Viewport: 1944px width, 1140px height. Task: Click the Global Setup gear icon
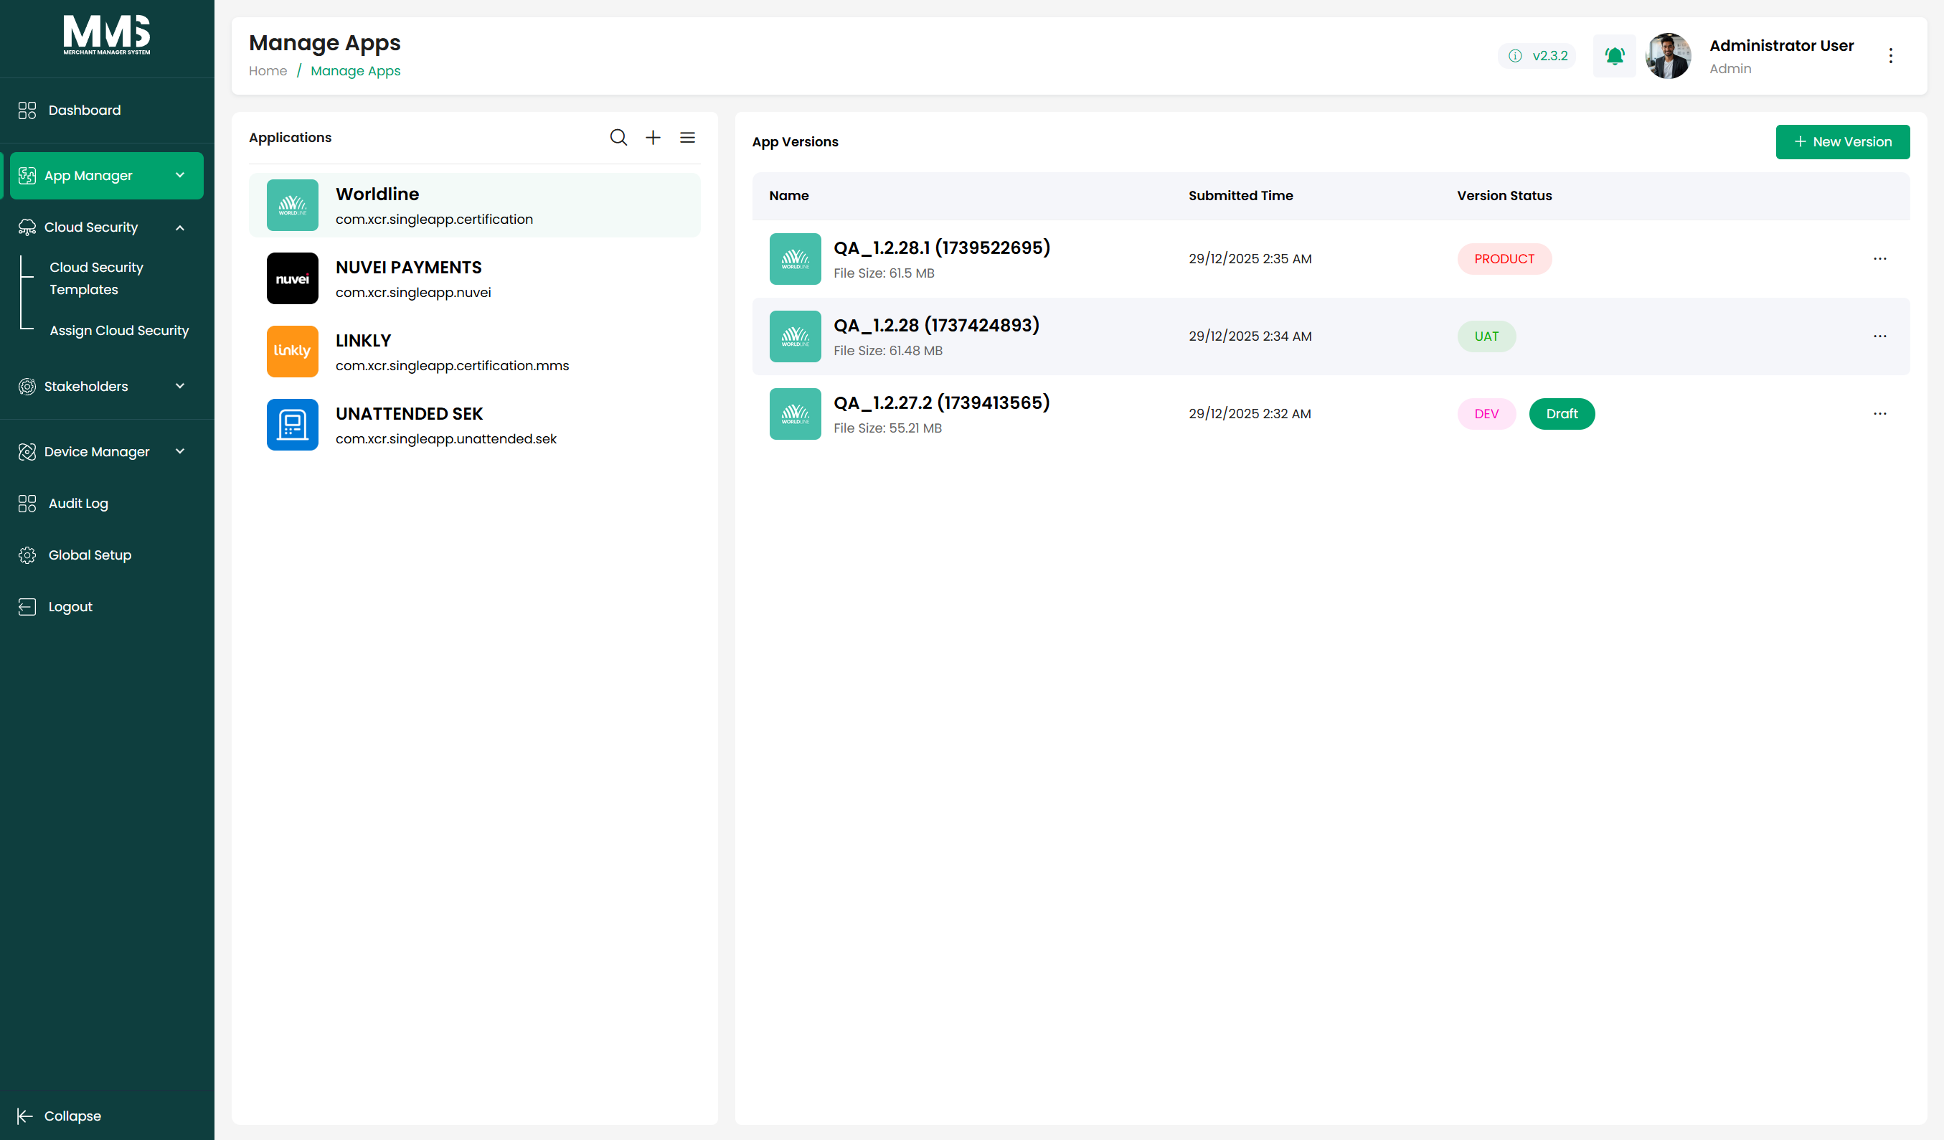[27, 555]
